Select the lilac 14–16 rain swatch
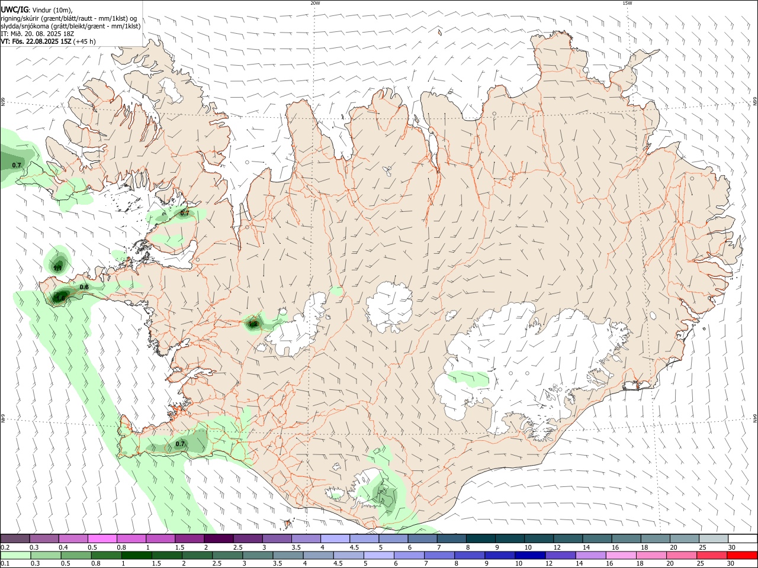This screenshot has height=568, width=758. [590, 555]
